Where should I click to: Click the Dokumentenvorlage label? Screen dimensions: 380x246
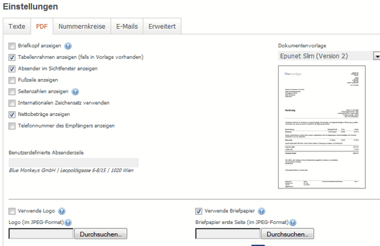pyautogui.click(x=302, y=46)
